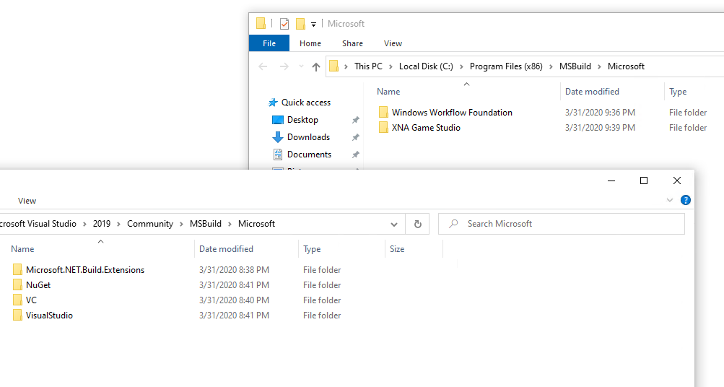This screenshot has height=387, width=724.
Task: Expand the chevron after Program Files (x86)
Action: point(551,67)
